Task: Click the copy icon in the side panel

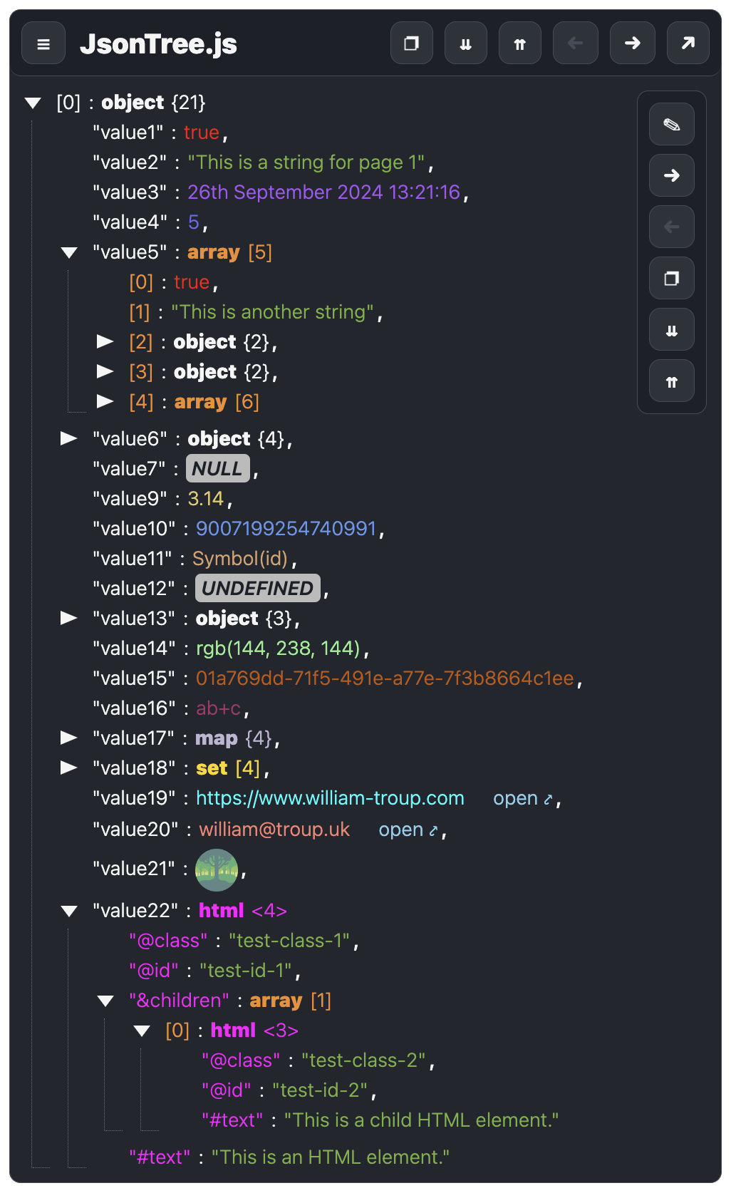Action: 671,279
